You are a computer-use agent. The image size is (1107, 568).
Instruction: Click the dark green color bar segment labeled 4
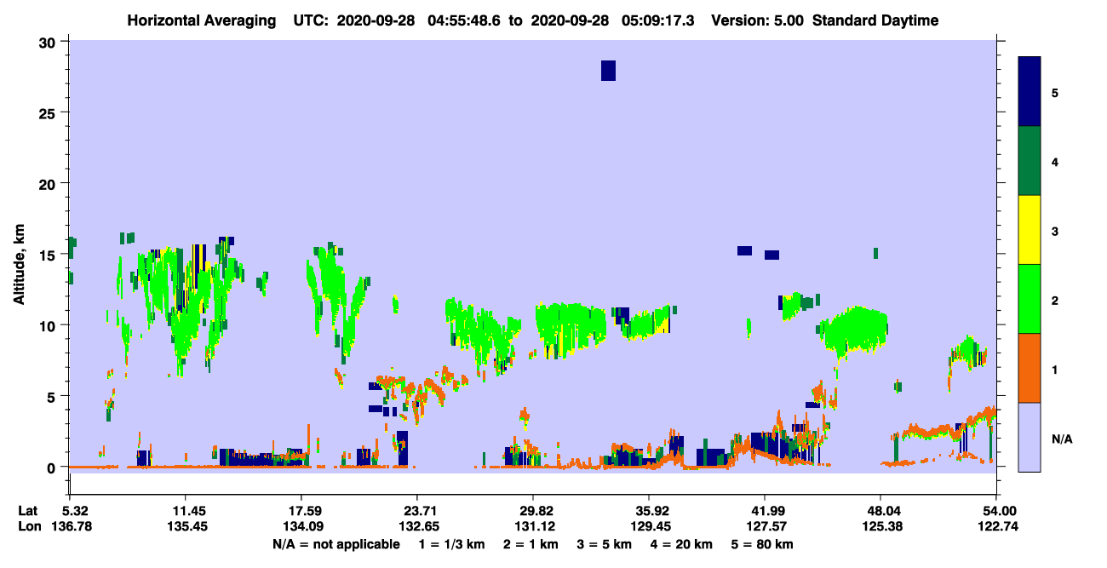tap(1030, 161)
